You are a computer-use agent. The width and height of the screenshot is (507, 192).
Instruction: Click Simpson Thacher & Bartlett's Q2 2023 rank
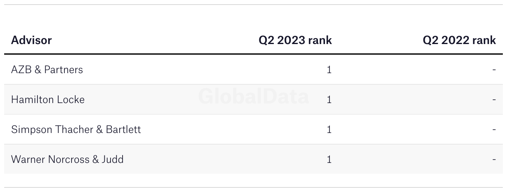tap(329, 130)
